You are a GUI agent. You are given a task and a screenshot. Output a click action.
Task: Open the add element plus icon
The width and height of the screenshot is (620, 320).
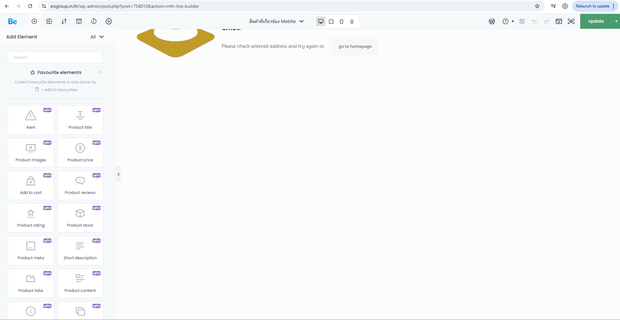click(34, 21)
